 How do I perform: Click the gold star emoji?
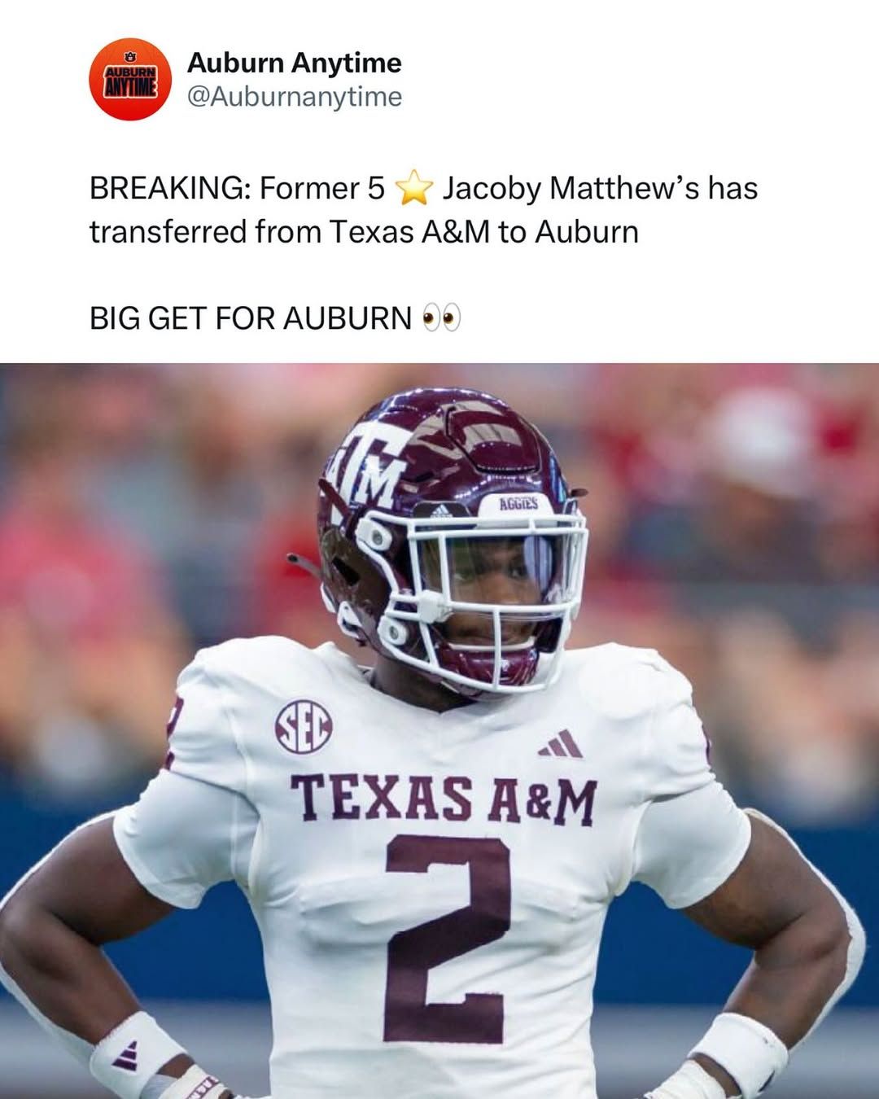click(413, 189)
